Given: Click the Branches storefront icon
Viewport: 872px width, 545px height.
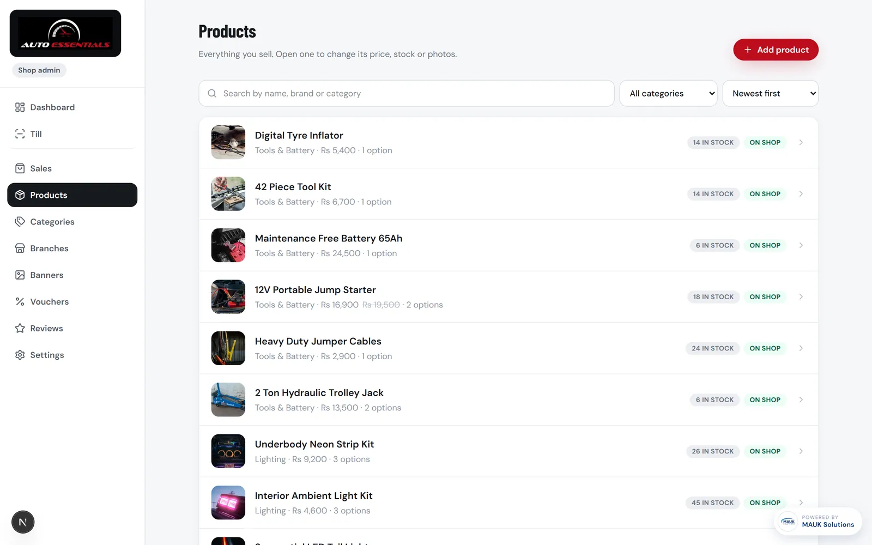Looking at the screenshot, I should tap(20, 249).
